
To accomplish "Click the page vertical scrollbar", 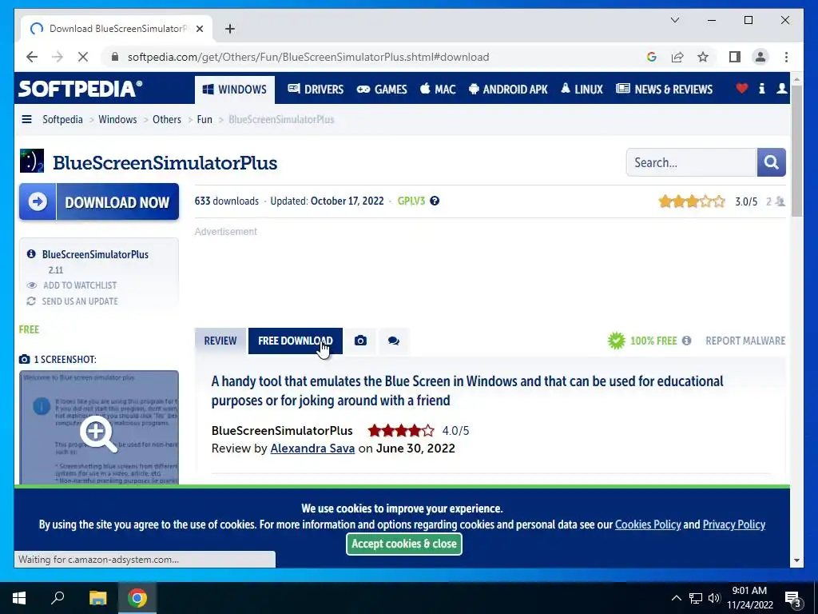I will pyautogui.click(x=796, y=150).
